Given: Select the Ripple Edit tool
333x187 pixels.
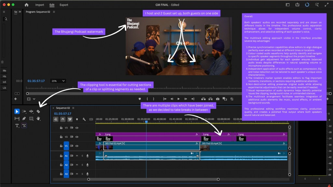Looking at the screenshot, I should coord(31,111).
